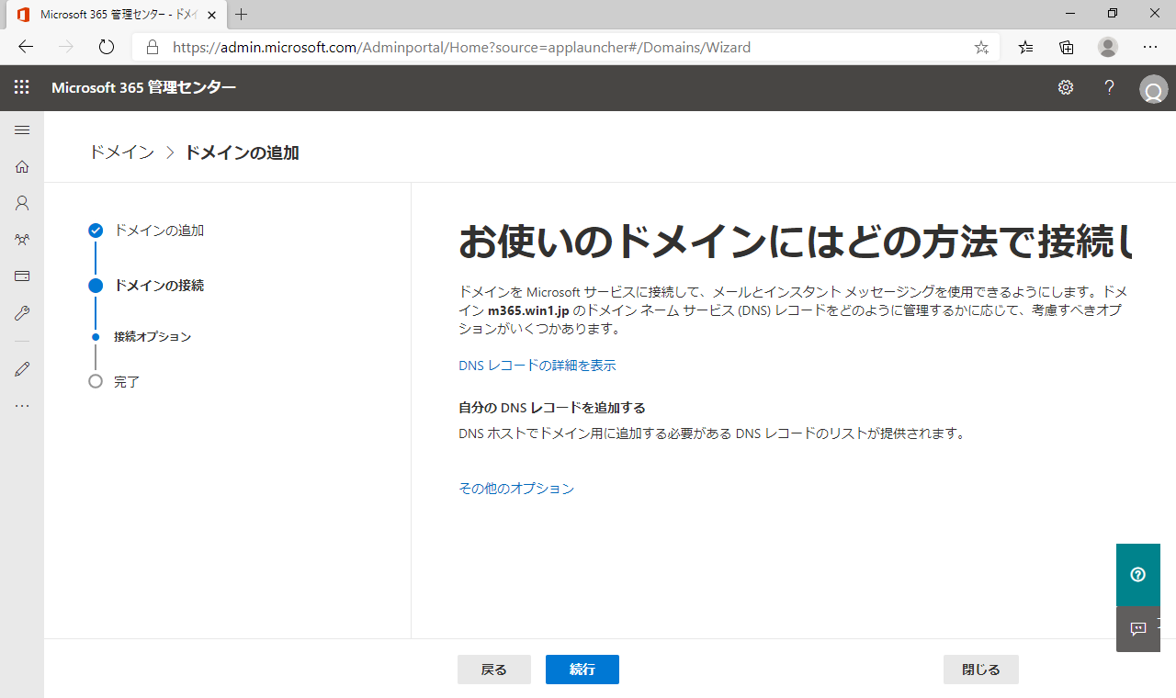Click the address bar URL

pos(462,47)
